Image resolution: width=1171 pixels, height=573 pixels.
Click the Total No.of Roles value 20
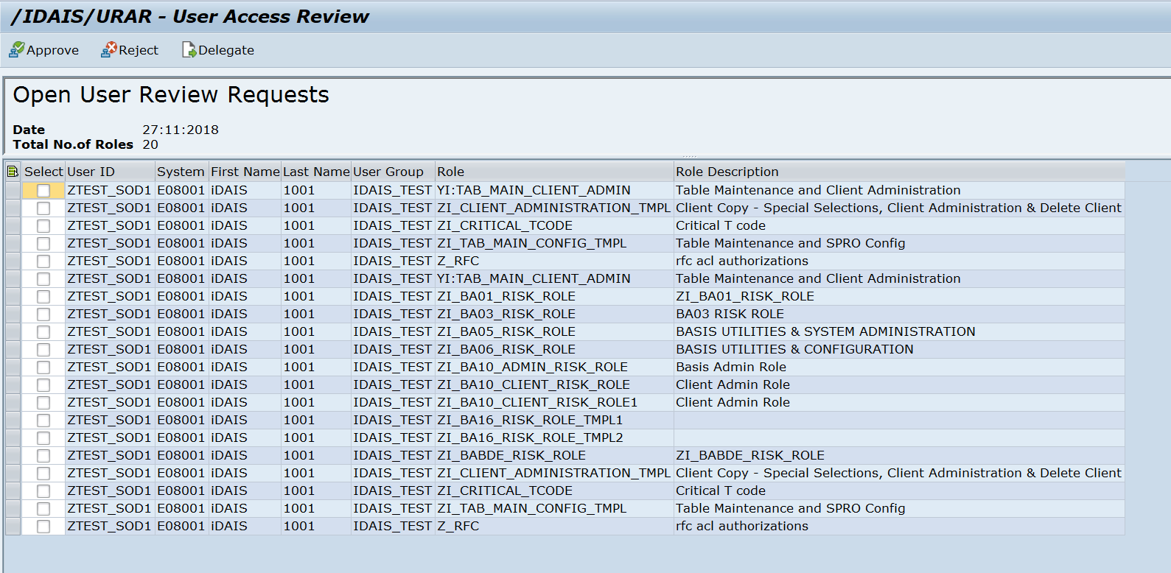[x=150, y=144]
